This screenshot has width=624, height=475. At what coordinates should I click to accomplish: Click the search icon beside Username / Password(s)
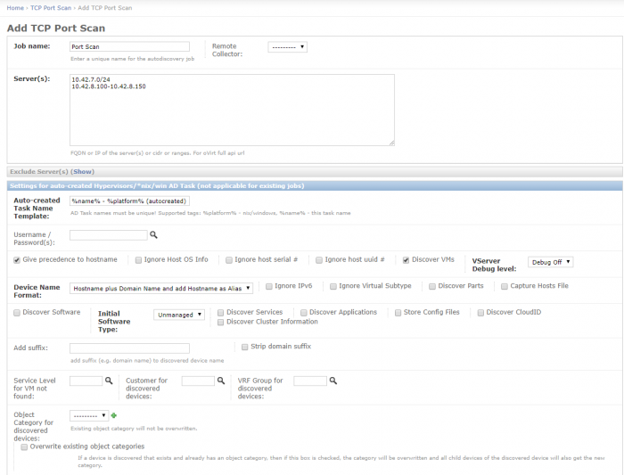pyautogui.click(x=153, y=235)
